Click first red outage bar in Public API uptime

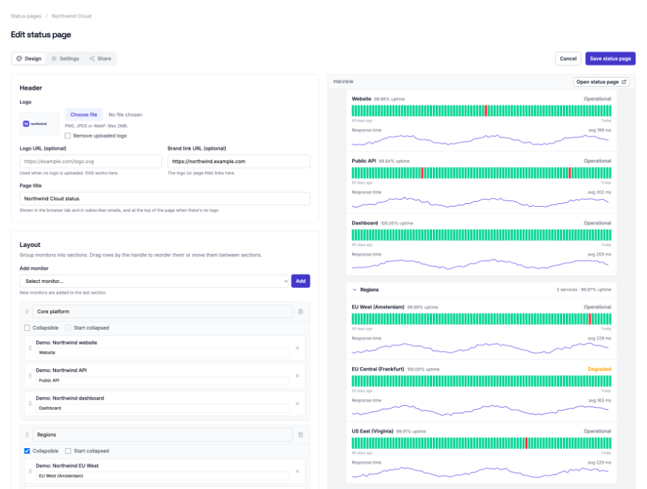pyautogui.click(x=422, y=173)
